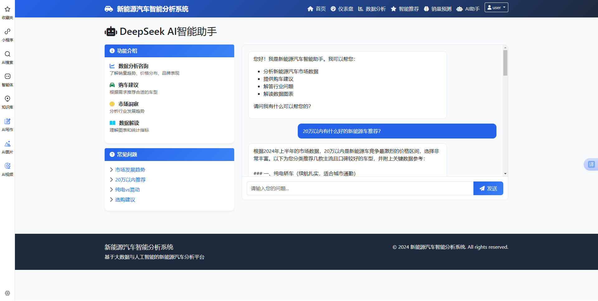Click the chevron before 选购建议
Screen dimensions: 598x301
pyautogui.click(x=111, y=200)
